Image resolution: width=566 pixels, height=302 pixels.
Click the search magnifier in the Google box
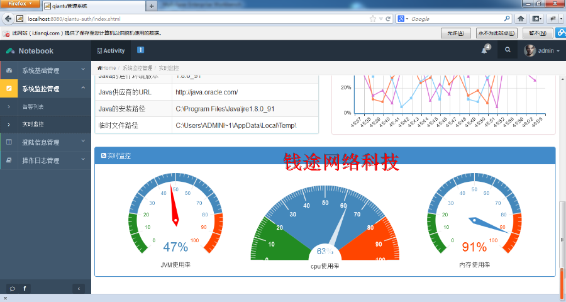(x=507, y=18)
